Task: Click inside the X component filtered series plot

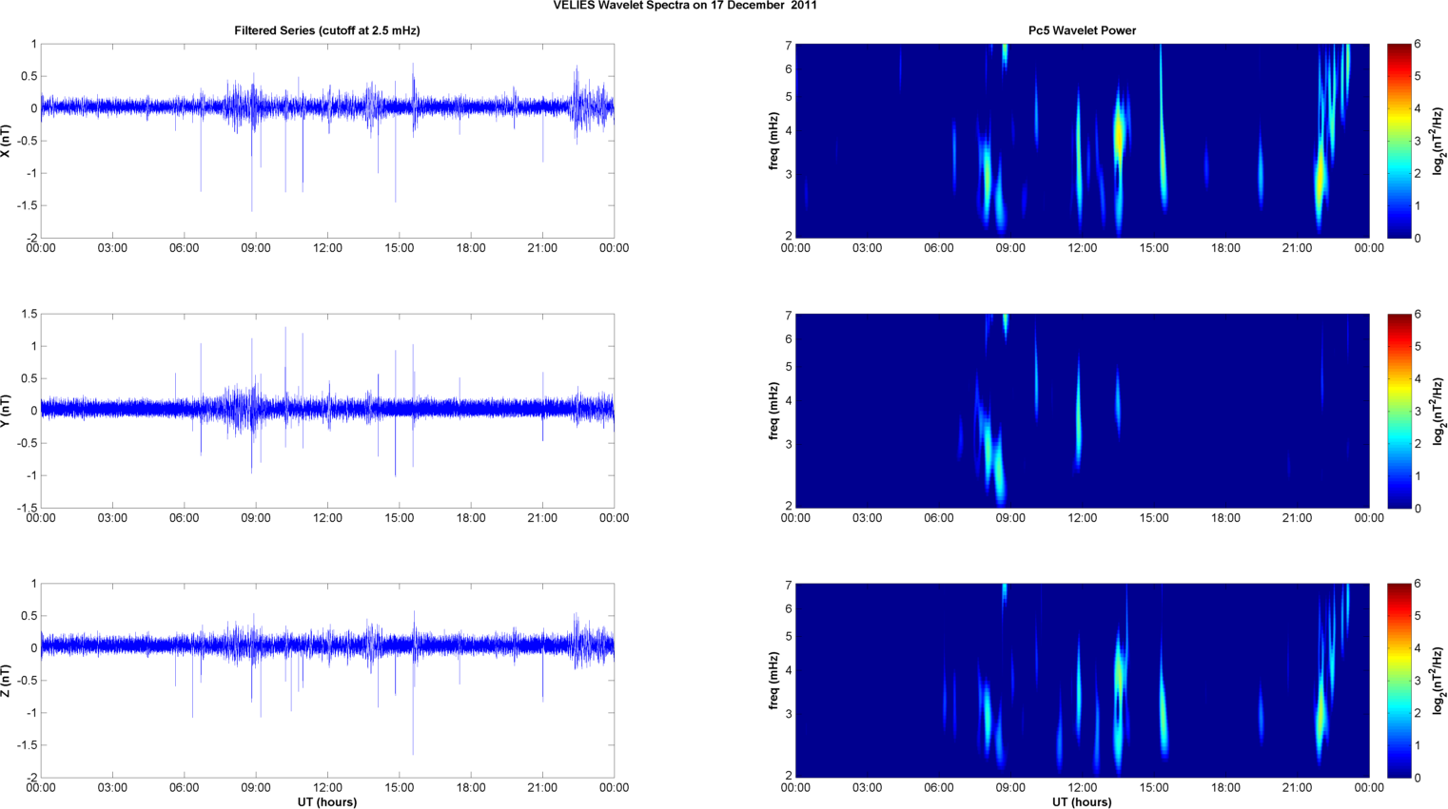Action: (327, 141)
